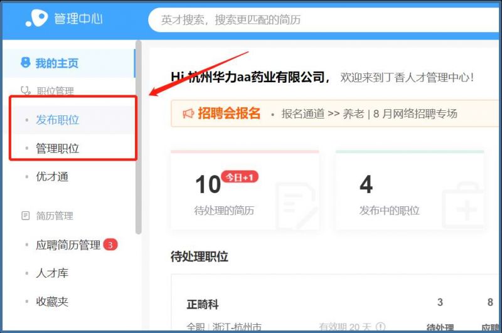Click the 有效期 20 天 text
This screenshot has height=333, width=502.
pos(344,327)
